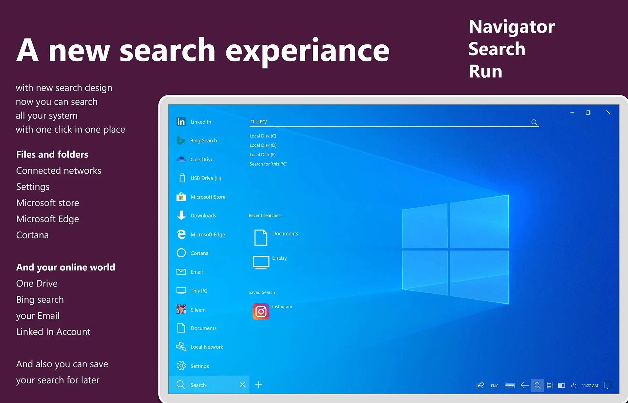This screenshot has height=403, width=628.
Task: Open the Downloads arrow icon
Action: [x=181, y=215]
